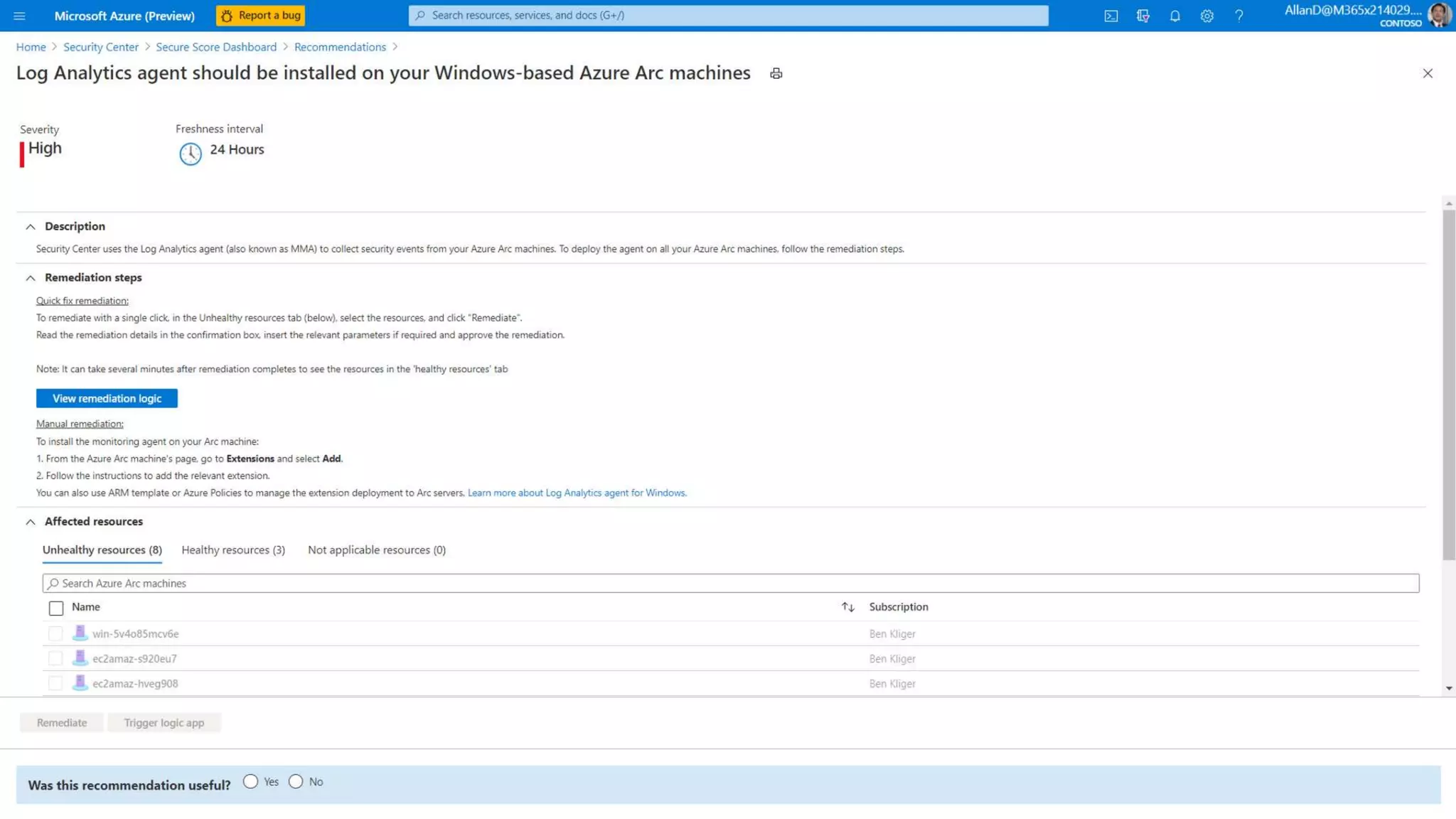1456x819 pixels.
Task: Open portal settings gear
Action: tap(1206, 16)
